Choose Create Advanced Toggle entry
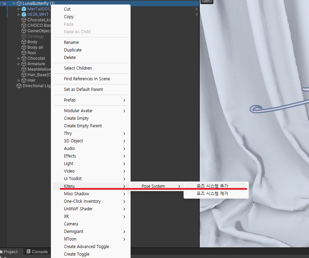This screenshot has width=309, height=258. (x=91, y=247)
